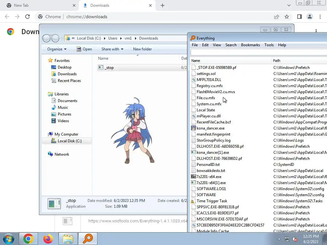Open the Search menu in Everything
The image size is (327, 245).
point(231,45)
